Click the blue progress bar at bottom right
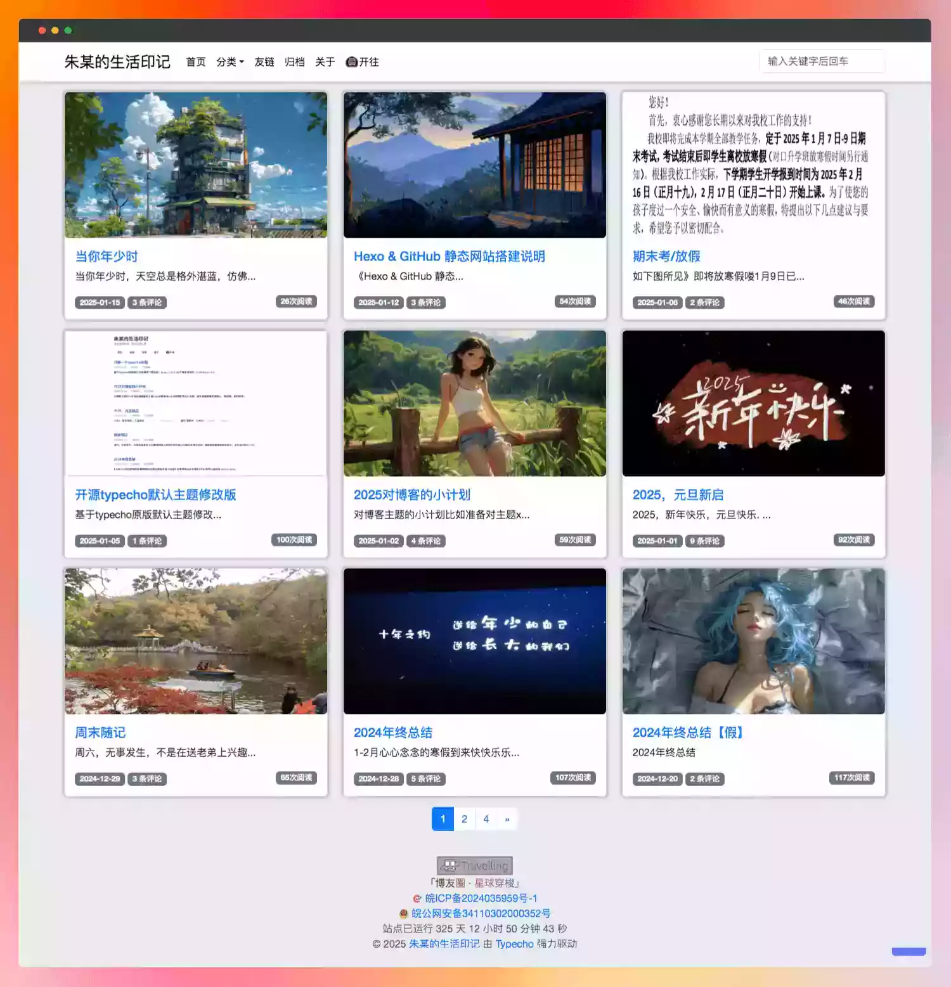Viewport: 951px width, 987px height. pyautogui.click(x=909, y=951)
